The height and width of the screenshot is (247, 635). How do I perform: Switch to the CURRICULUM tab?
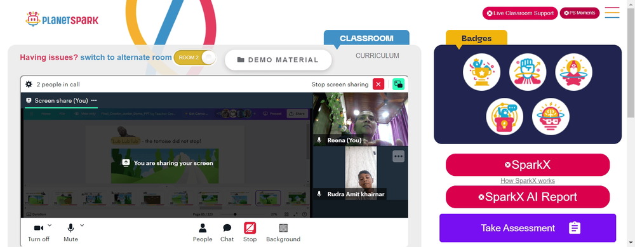(x=377, y=56)
